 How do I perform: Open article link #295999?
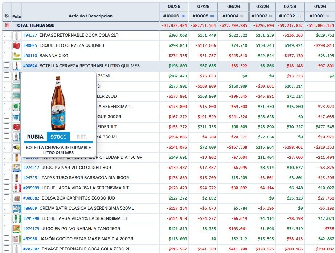(31, 188)
